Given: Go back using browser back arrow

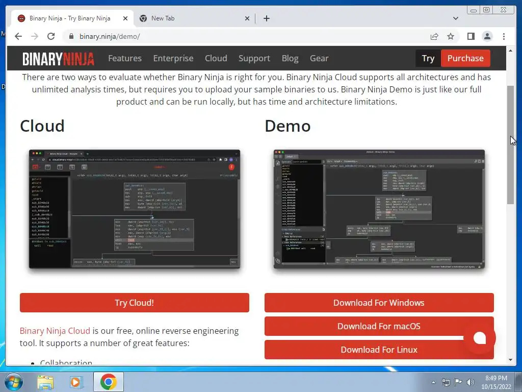Looking at the screenshot, I should click(x=18, y=36).
